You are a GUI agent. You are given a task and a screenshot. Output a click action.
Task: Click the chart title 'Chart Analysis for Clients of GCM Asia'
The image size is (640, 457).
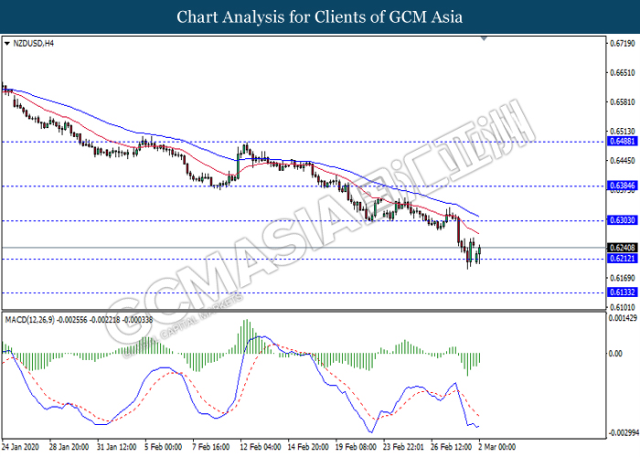tap(320, 16)
